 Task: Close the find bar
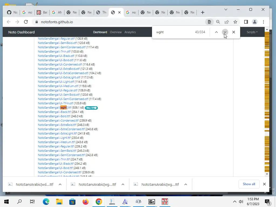point(234,32)
